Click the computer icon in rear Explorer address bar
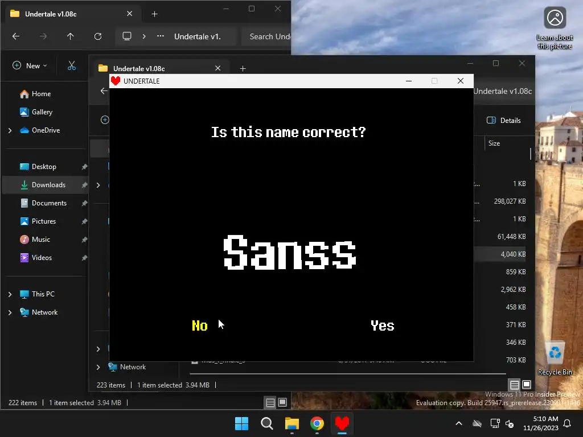The width and height of the screenshot is (583, 437). 127,36
